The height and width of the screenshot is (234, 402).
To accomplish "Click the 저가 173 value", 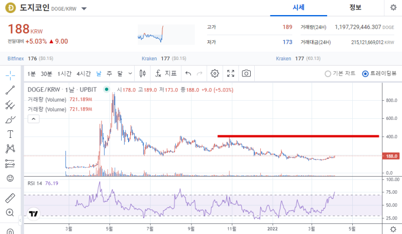I will [287, 42].
